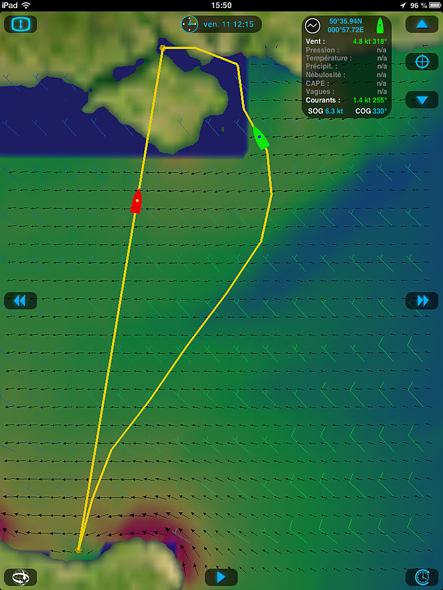The height and width of the screenshot is (590, 443).
Task: Tap the Pression label row
Action: pos(346,50)
